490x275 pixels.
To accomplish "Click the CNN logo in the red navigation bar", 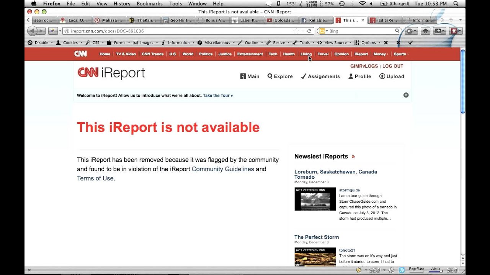I will pyautogui.click(x=80, y=54).
